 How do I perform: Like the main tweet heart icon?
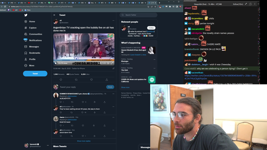pyautogui.click(x=91, y=80)
